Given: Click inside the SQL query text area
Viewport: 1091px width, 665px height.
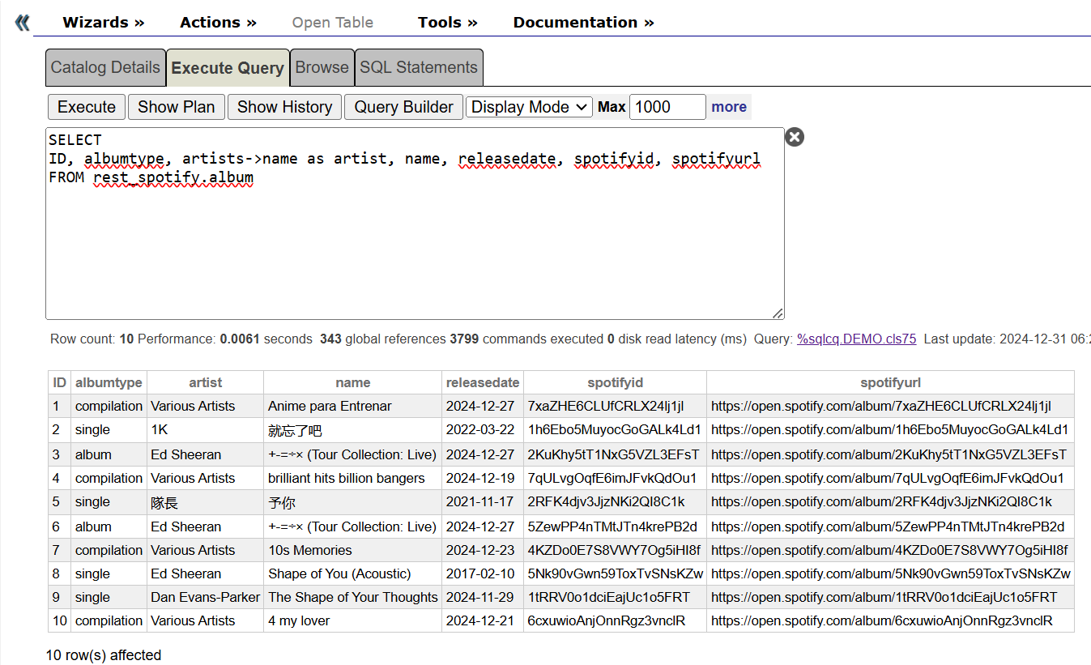Looking at the screenshot, I should (415, 243).
